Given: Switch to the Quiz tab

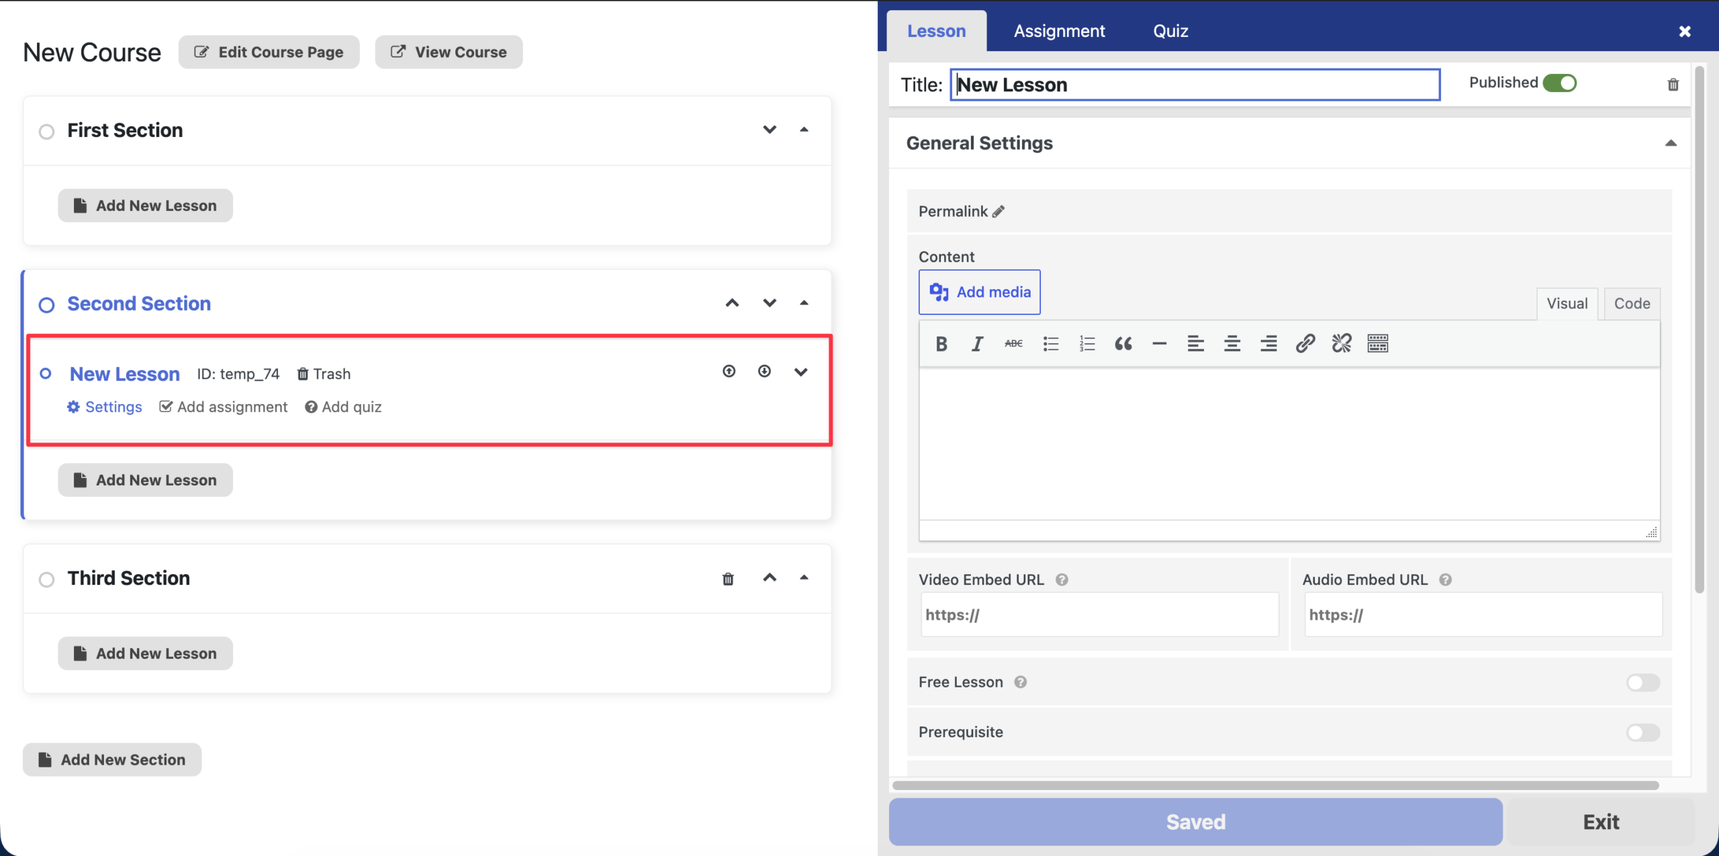Looking at the screenshot, I should (x=1170, y=31).
